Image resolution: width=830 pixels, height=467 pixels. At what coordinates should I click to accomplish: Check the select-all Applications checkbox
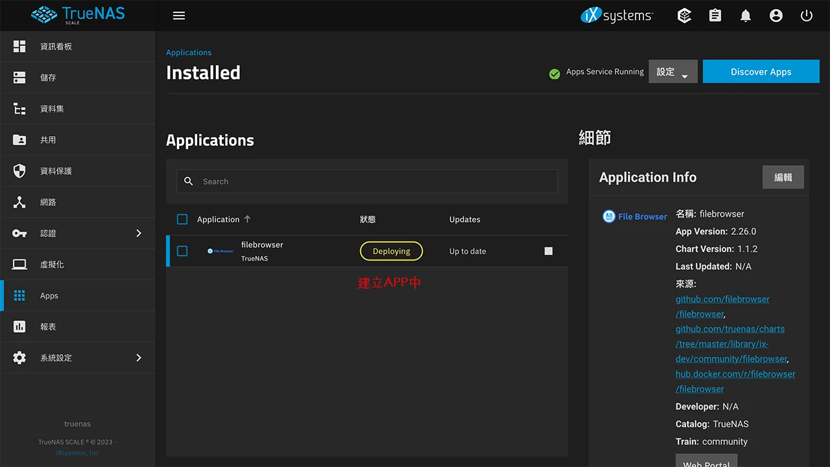click(x=182, y=219)
